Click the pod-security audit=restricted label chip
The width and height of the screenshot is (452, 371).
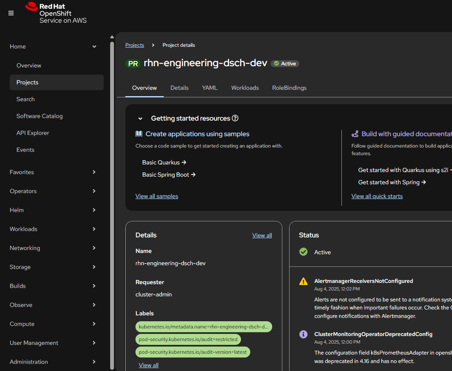188,339
